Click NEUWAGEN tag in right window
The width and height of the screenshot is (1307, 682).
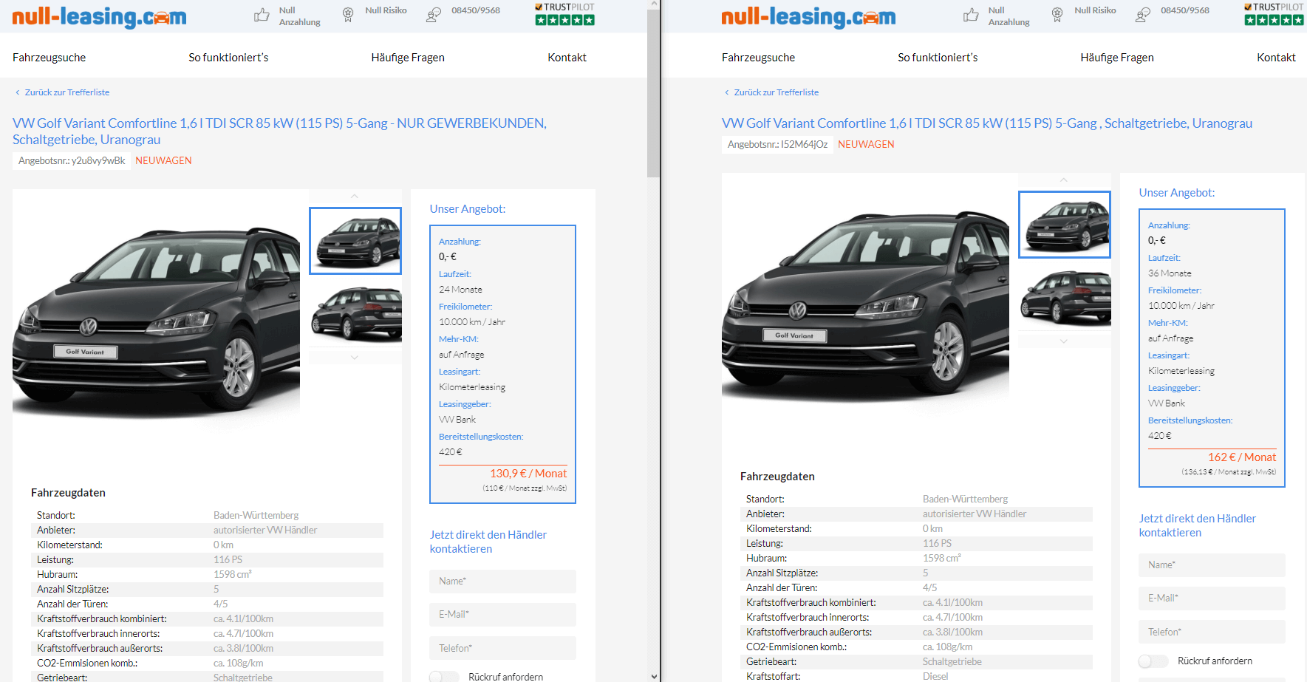point(866,144)
